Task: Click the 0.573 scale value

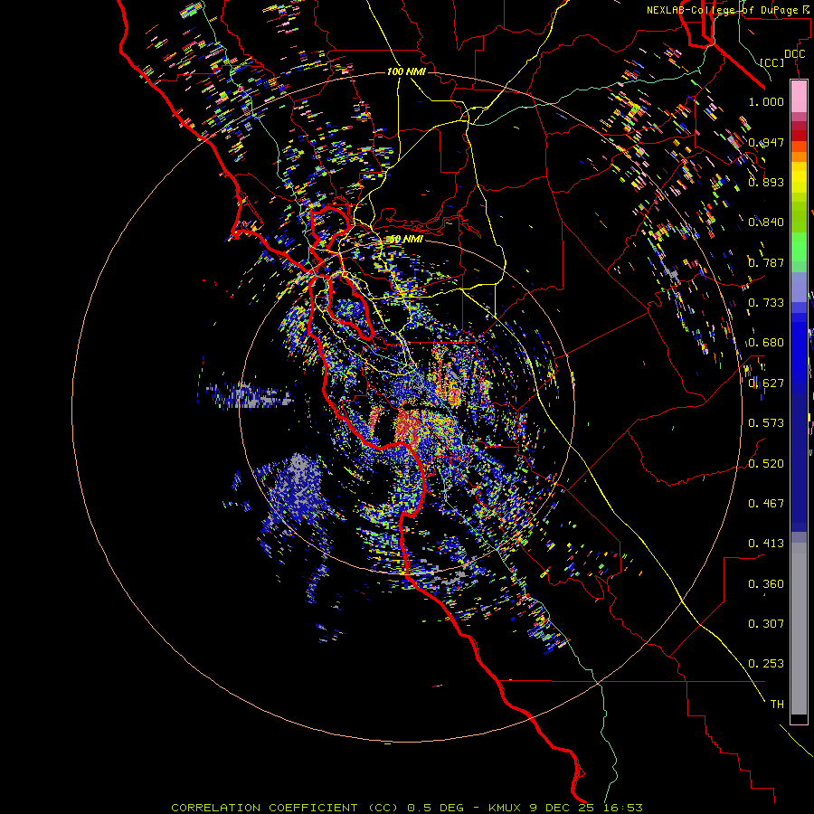Action: [x=766, y=423]
